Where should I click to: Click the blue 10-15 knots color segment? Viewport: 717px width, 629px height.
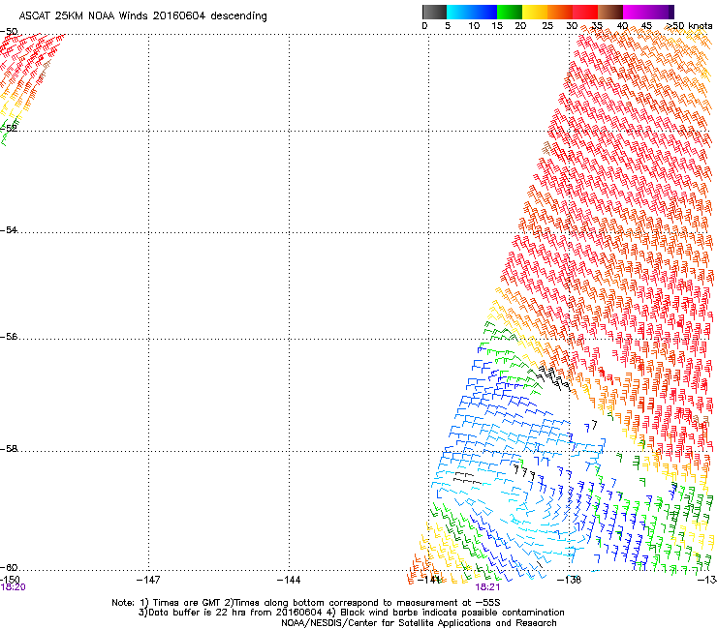point(484,12)
